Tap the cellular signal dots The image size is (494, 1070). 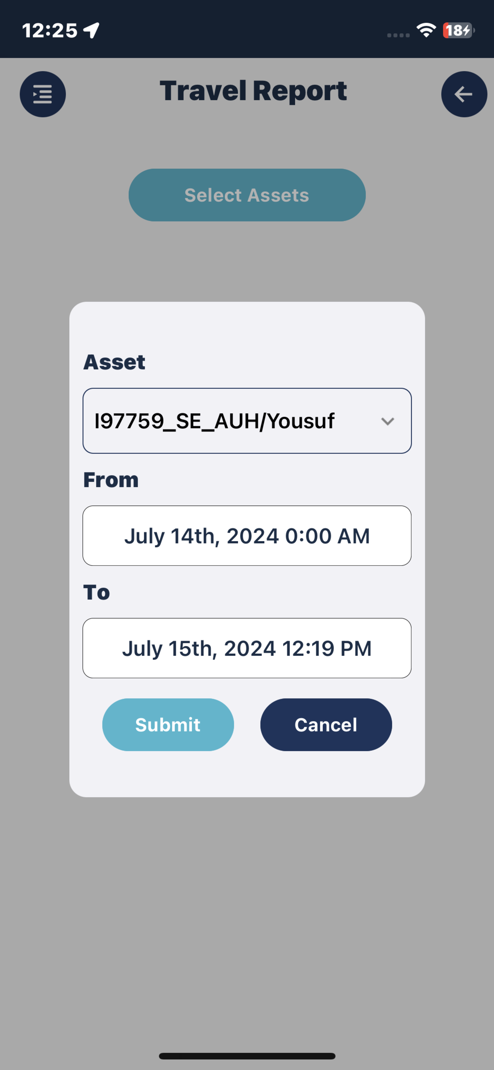pyautogui.click(x=398, y=35)
